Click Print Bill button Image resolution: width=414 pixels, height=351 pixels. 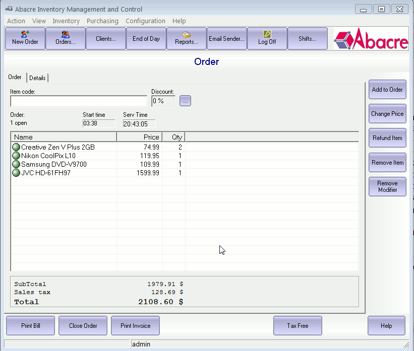tap(31, 326)
